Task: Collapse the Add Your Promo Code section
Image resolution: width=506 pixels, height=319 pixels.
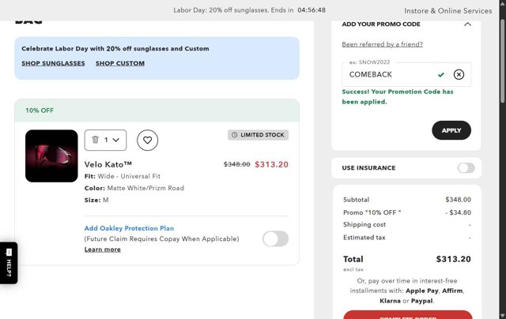Action: 467,24
